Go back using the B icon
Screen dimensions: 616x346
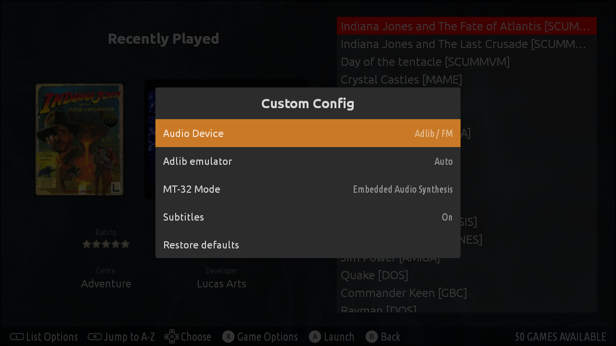point(372,336)
